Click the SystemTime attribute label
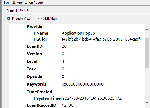150x108 pixels. tap(48, 98)
